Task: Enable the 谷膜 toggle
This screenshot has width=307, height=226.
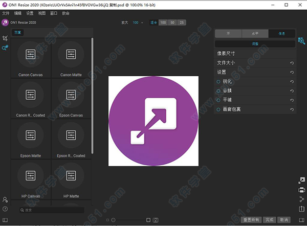Action: coord(218,91)
